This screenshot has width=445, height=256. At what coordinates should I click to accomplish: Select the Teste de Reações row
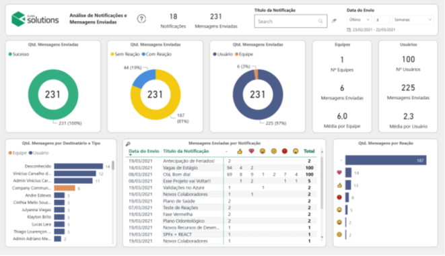click(x=221, y=207)
